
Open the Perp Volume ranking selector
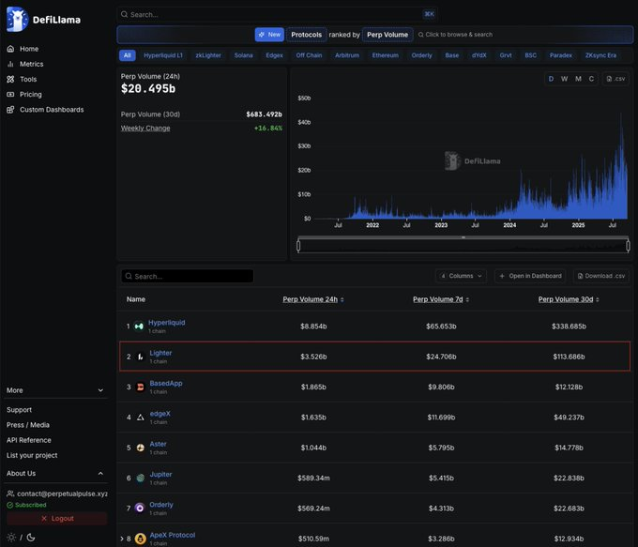click(x=387, y=35)
